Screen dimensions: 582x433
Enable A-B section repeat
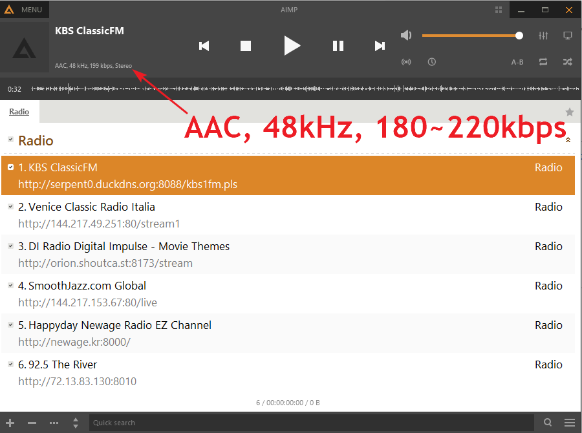click(517, 62)
